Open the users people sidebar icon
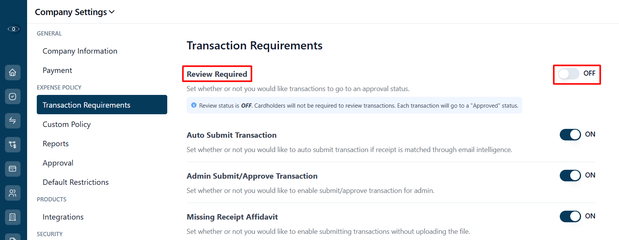This screenshot has width=619, height=240. (x=13, y=193)
